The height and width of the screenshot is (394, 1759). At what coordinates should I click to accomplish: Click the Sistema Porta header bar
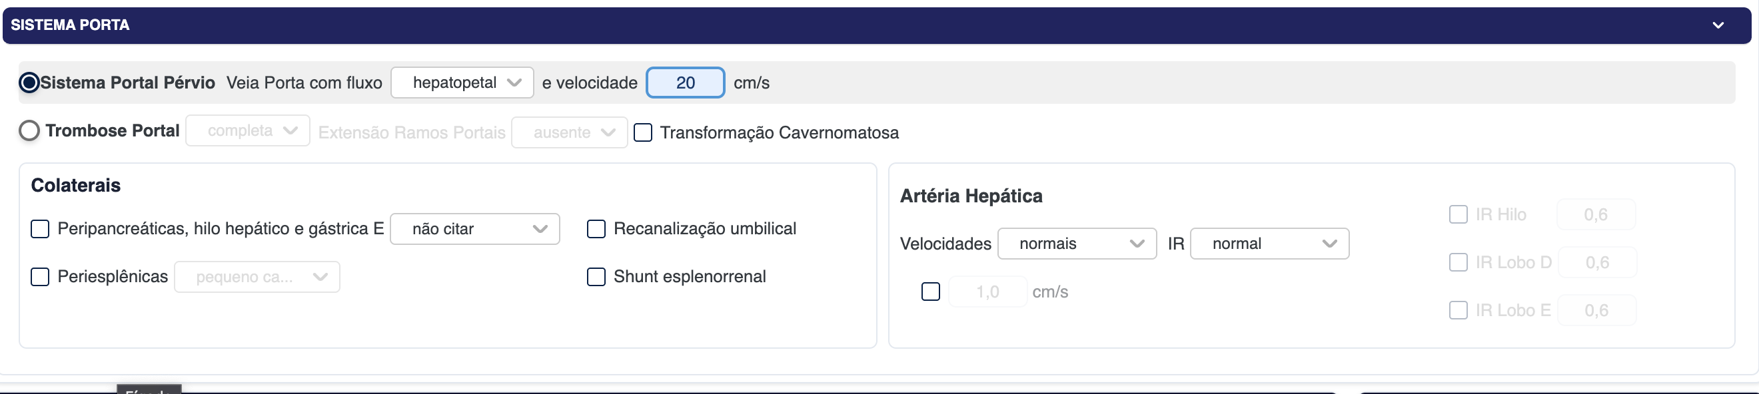point(820,25)
